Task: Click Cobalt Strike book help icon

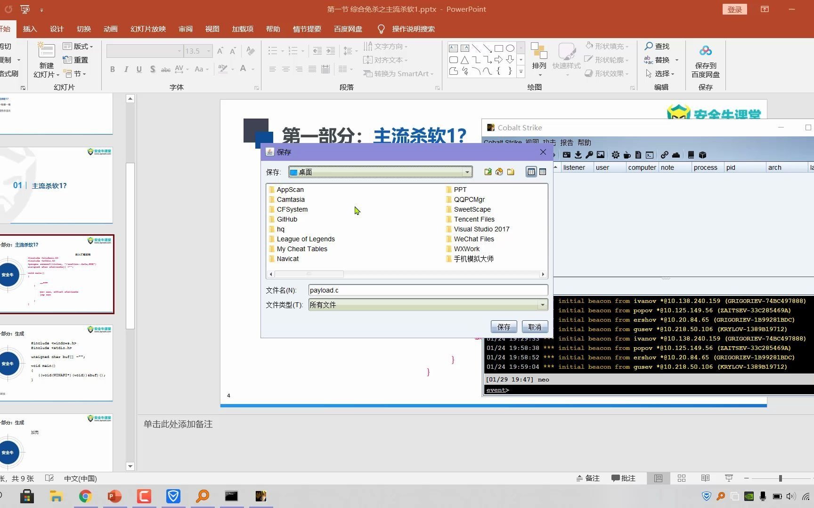Action: (691, 155)
